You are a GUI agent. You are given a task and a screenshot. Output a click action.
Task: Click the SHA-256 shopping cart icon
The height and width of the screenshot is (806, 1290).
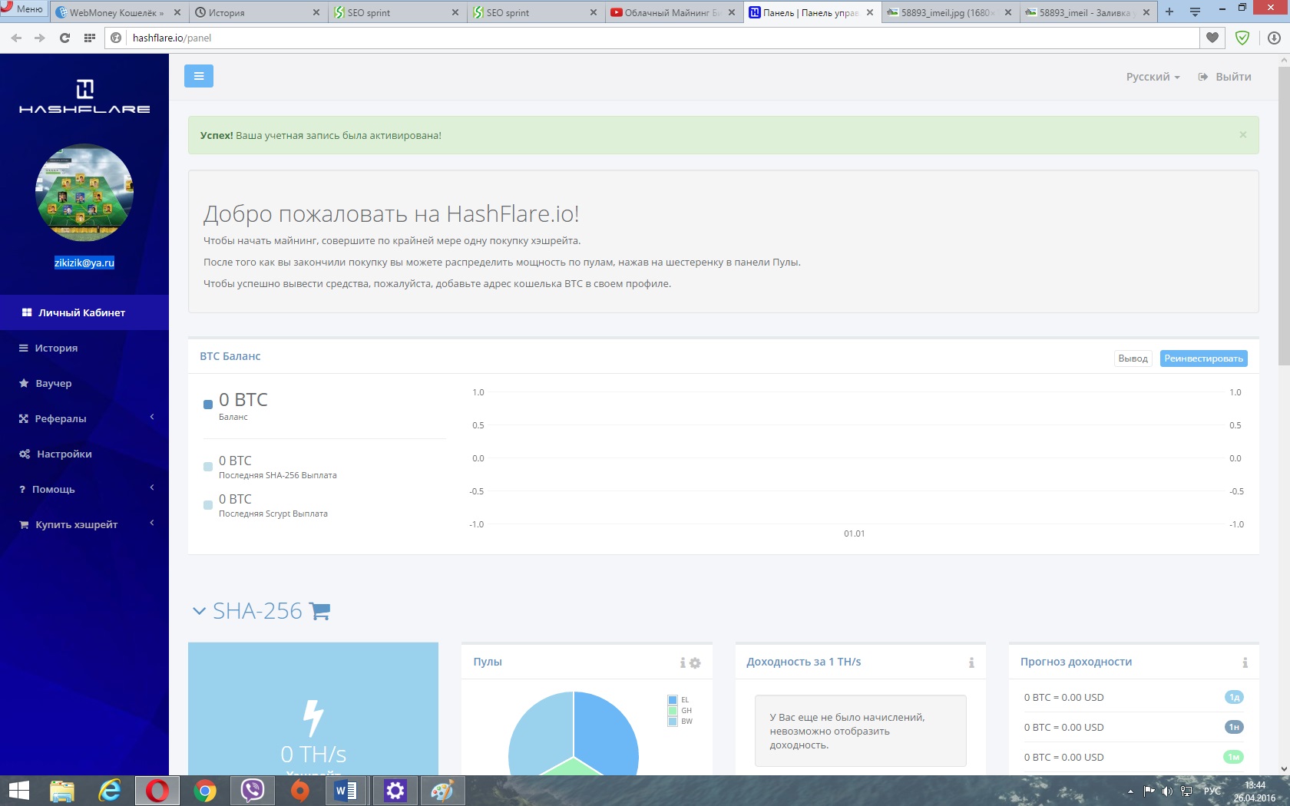coord(319,611)
